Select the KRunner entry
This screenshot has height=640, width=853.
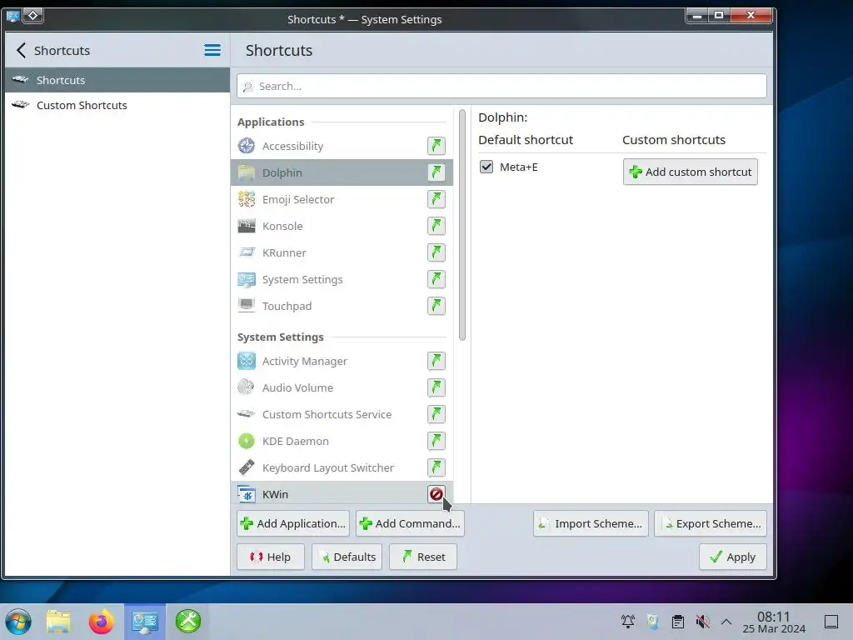coord(342,252)
